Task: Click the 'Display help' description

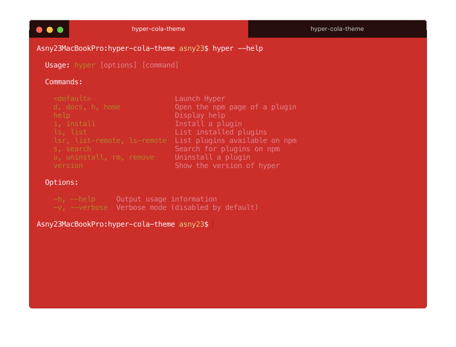Action: 200,115
